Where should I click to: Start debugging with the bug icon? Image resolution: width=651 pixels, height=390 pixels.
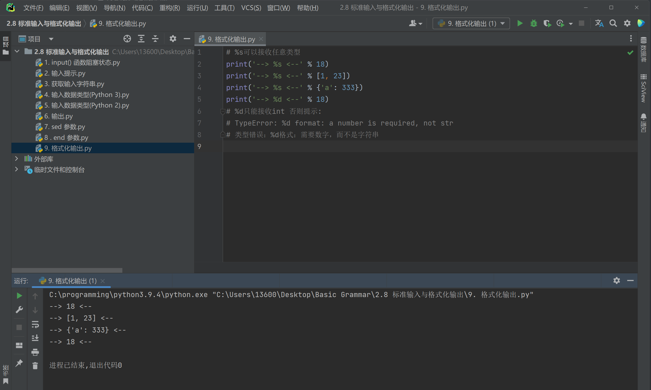[533, 23]
